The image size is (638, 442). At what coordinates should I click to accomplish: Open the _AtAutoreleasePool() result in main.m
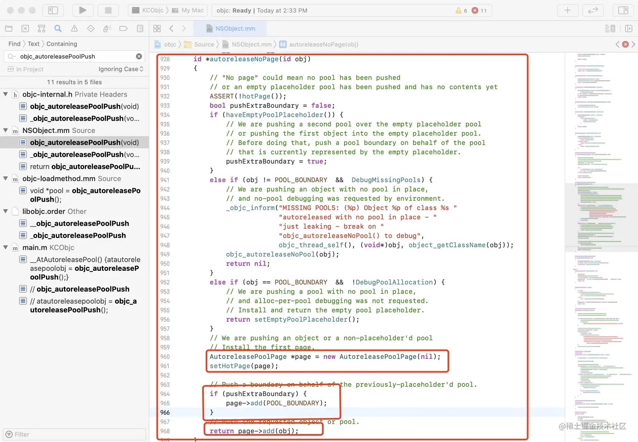[74, 268]
